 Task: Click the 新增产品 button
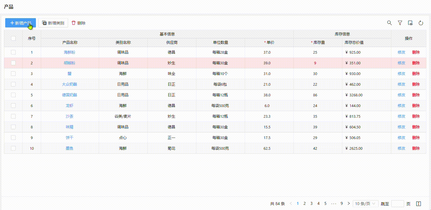point(21,23)
